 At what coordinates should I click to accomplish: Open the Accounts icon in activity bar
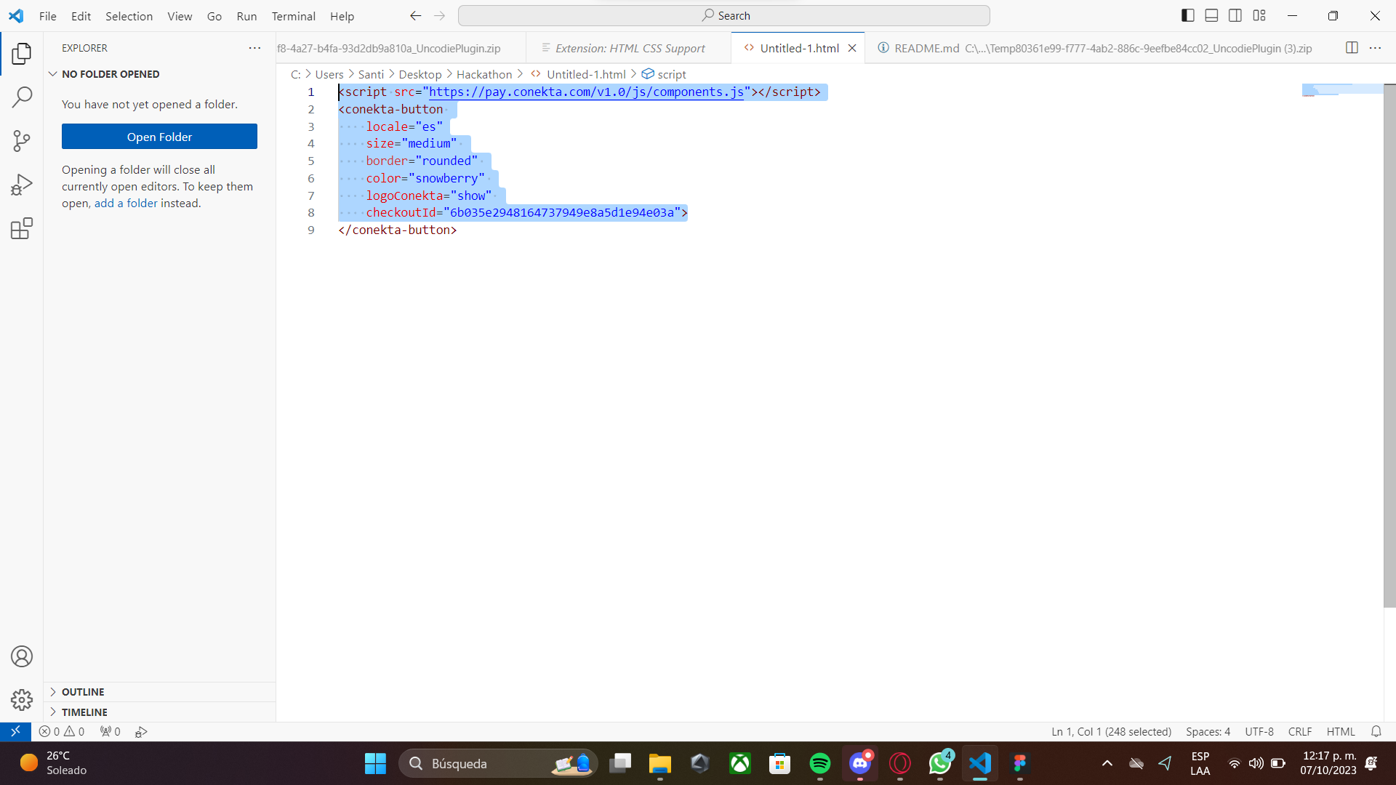click(22, 656)
